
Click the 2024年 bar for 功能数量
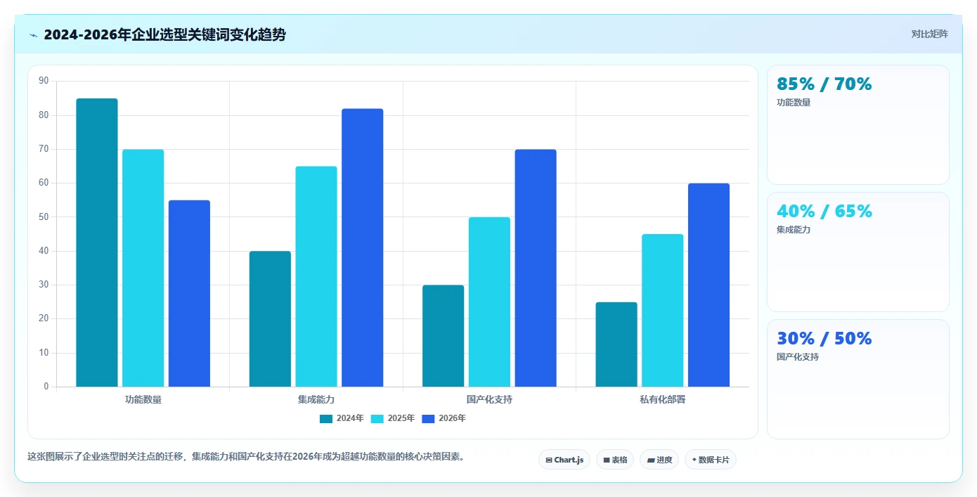point(97,243)
